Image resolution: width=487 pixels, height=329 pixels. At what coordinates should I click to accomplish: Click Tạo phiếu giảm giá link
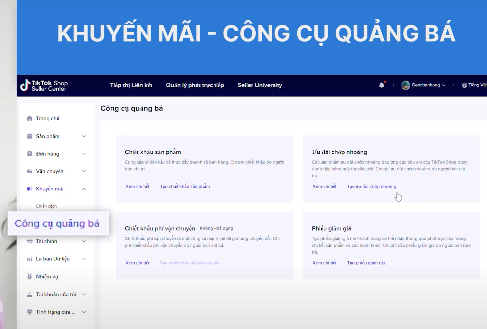tap(366, 263)
